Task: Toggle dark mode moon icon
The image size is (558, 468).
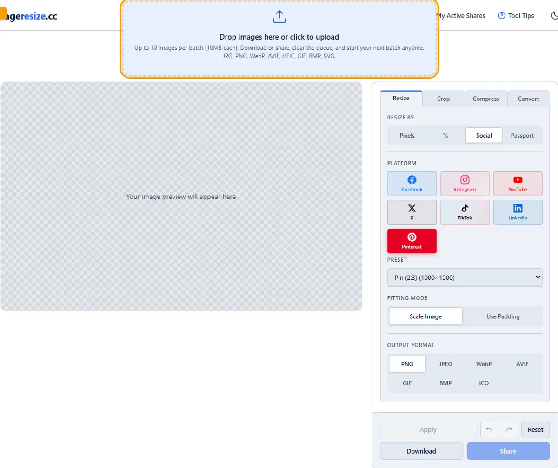Action: (554, 16)
